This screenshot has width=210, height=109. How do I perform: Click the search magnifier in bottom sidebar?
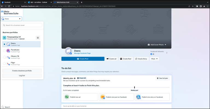(2, 107)
